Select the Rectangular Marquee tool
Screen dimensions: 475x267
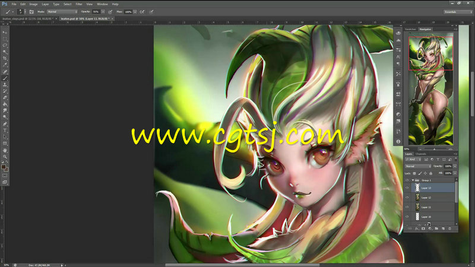click(x=5, y=39)
